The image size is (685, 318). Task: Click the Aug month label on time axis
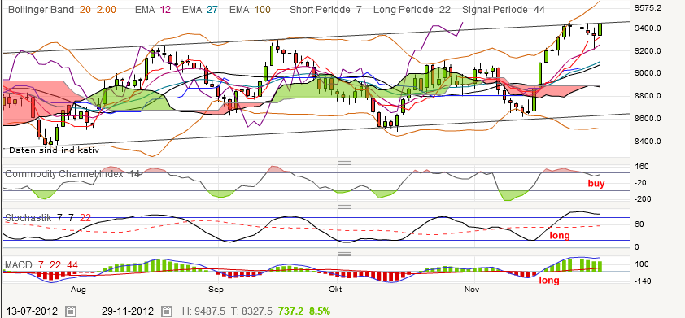[78, 290]
